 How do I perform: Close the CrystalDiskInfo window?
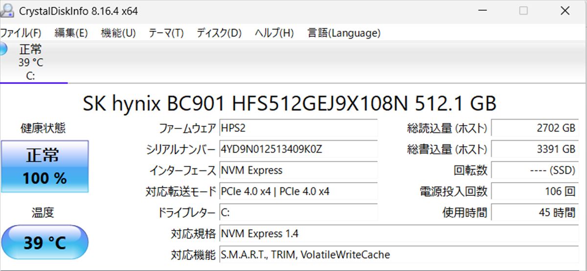tap(565, 11)
